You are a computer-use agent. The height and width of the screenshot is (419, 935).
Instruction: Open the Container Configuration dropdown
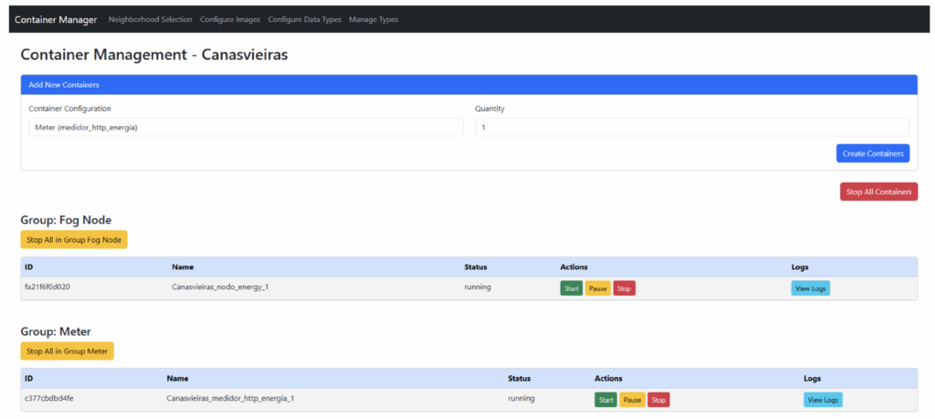click(x=246, y=128)
